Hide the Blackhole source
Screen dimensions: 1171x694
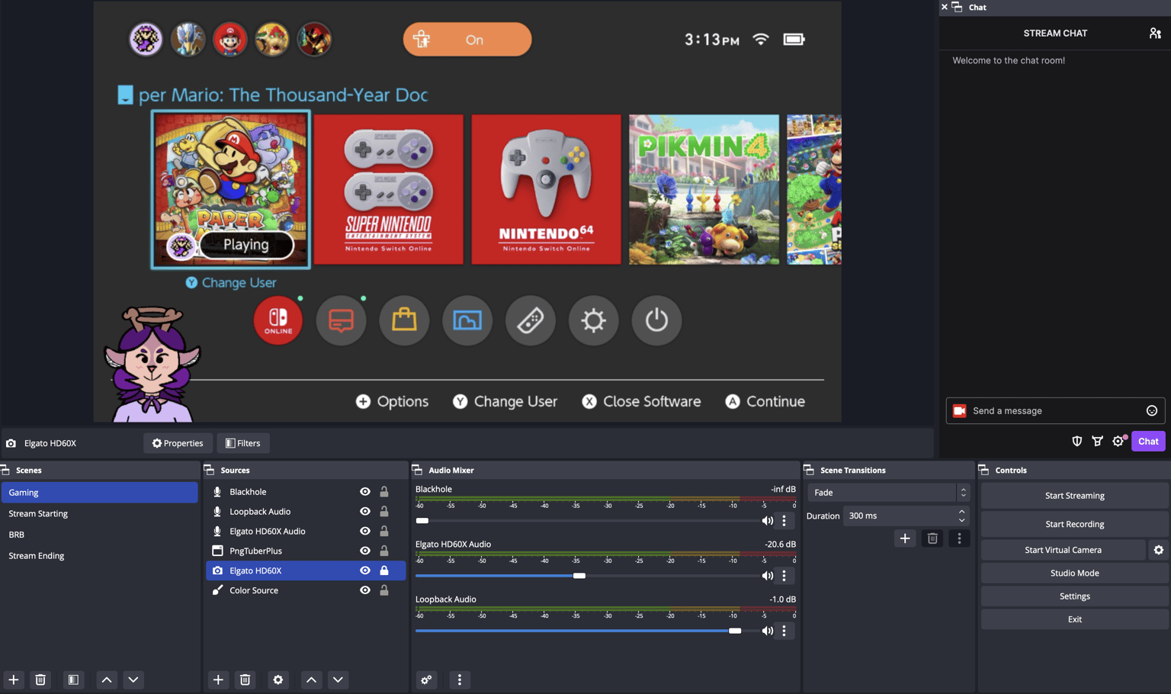(x=365, y=492)
